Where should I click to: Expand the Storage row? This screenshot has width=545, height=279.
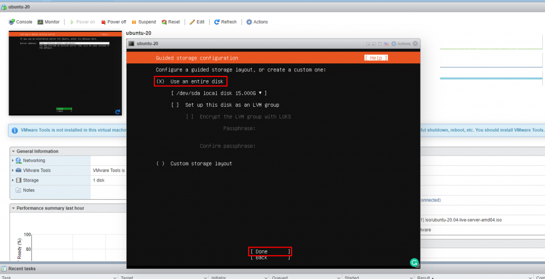click(13, 180)
